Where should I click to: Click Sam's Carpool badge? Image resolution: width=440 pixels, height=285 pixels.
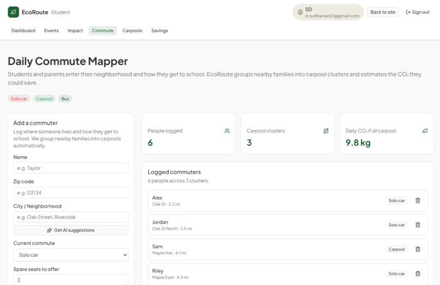pos(396,250)
